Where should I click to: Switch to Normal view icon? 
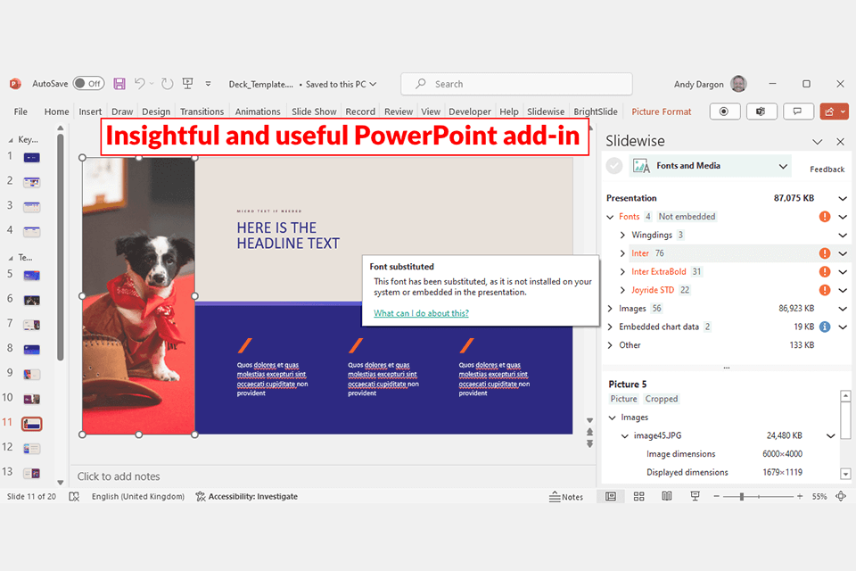pyautogui.click(x=610, y=497)
